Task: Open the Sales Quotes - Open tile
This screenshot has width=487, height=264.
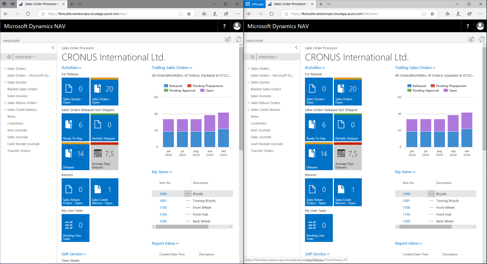Action: pos(75,91)
